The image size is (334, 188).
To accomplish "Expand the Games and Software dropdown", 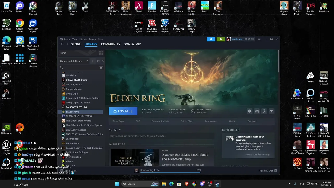I will tap(74, 61).
